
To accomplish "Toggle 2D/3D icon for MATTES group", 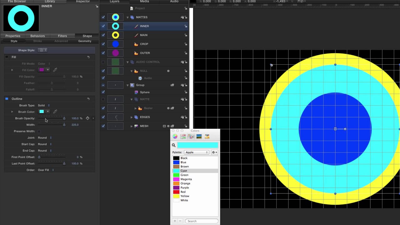I will (182, 17).
